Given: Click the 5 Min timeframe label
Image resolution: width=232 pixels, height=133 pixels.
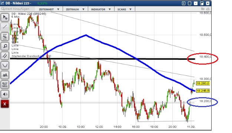Looking at the screenshot, I should [x=16, y=17].
